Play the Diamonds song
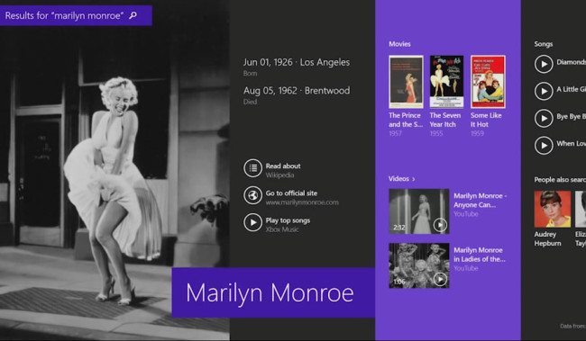The width and height of the screenshot is (586, 341). pyautogui.click(x=544, y=64)
